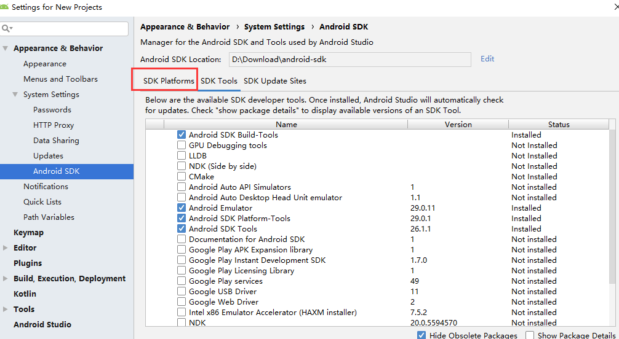Uncheck Android Emulator checkbox
The image size is (619, 339).
point(182,208)
